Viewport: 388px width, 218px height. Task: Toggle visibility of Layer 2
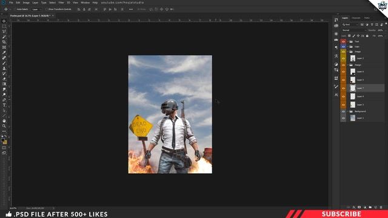coord(343,58)
